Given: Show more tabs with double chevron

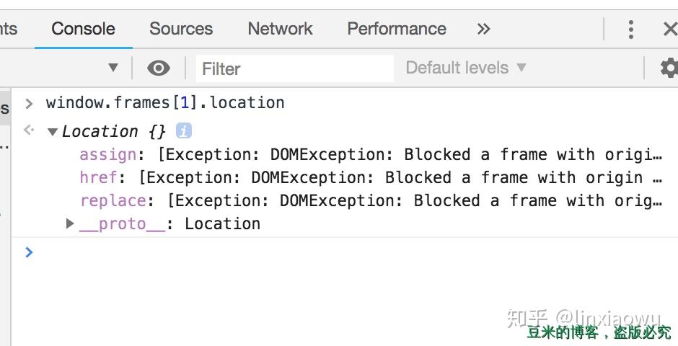Looking at the screenshot, I should 484,29.
